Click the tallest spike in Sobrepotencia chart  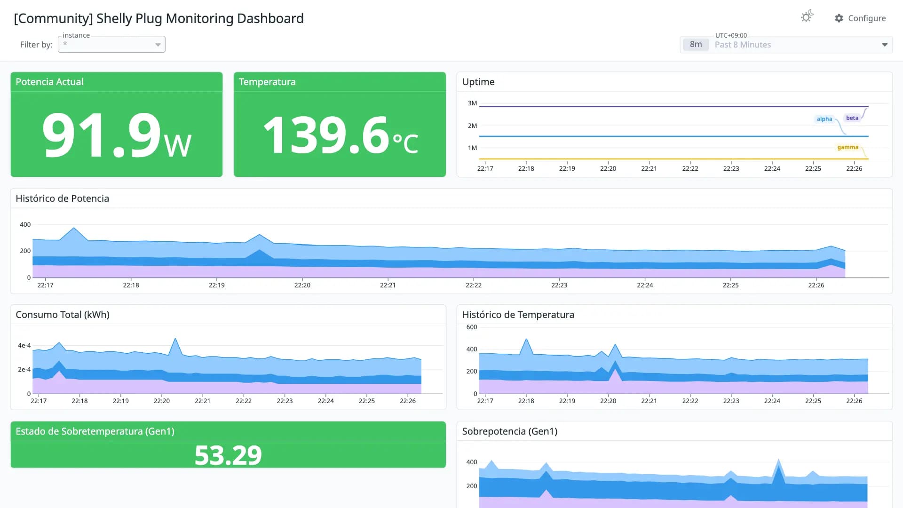tap(779, 460)
